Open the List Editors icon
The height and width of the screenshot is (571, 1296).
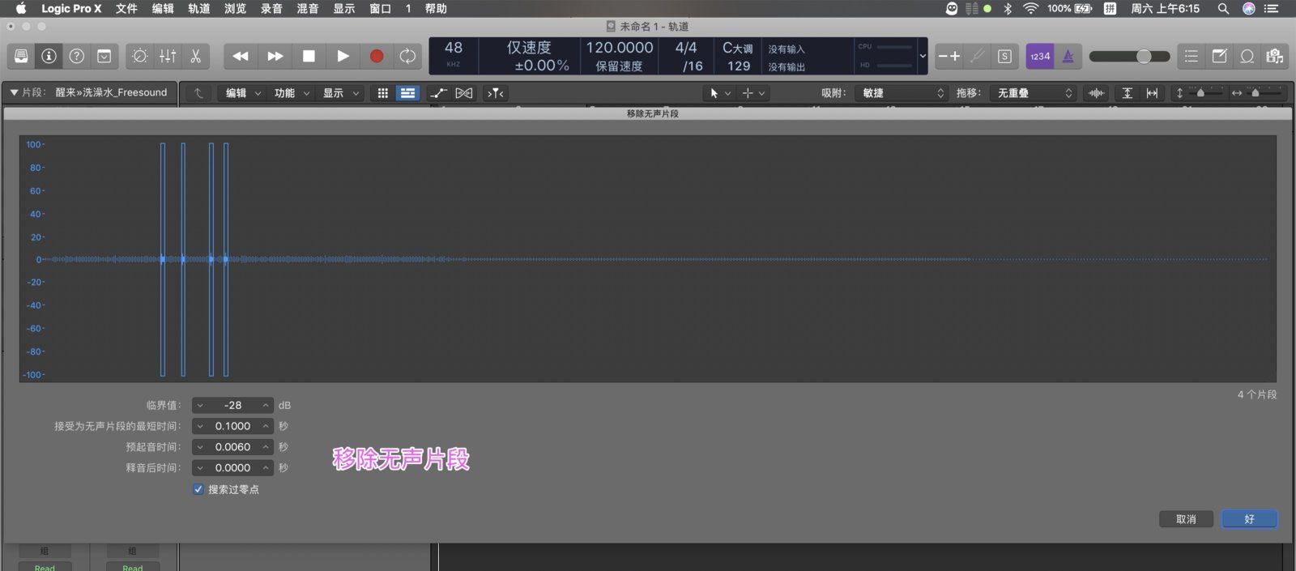click(1191, 56)
